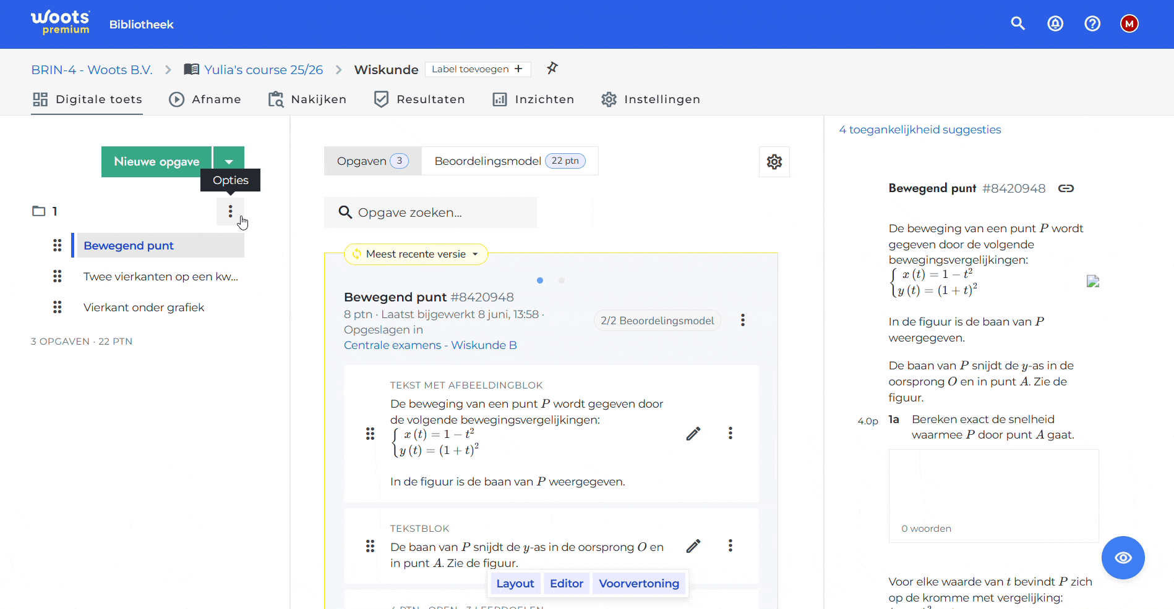Click the Wiskunde title in the breadcrumb
The width and height of the screenshot is (1174, 609).
coord(386,70)
